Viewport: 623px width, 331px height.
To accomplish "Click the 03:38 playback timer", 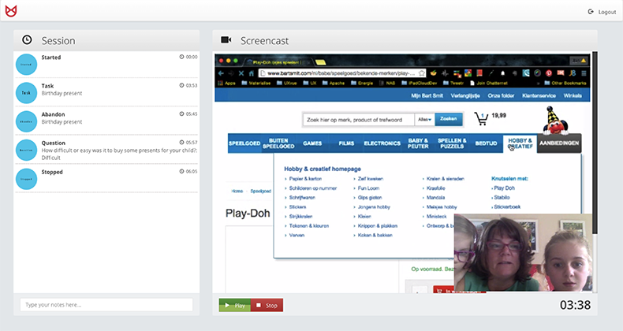I will coord(575,305).
